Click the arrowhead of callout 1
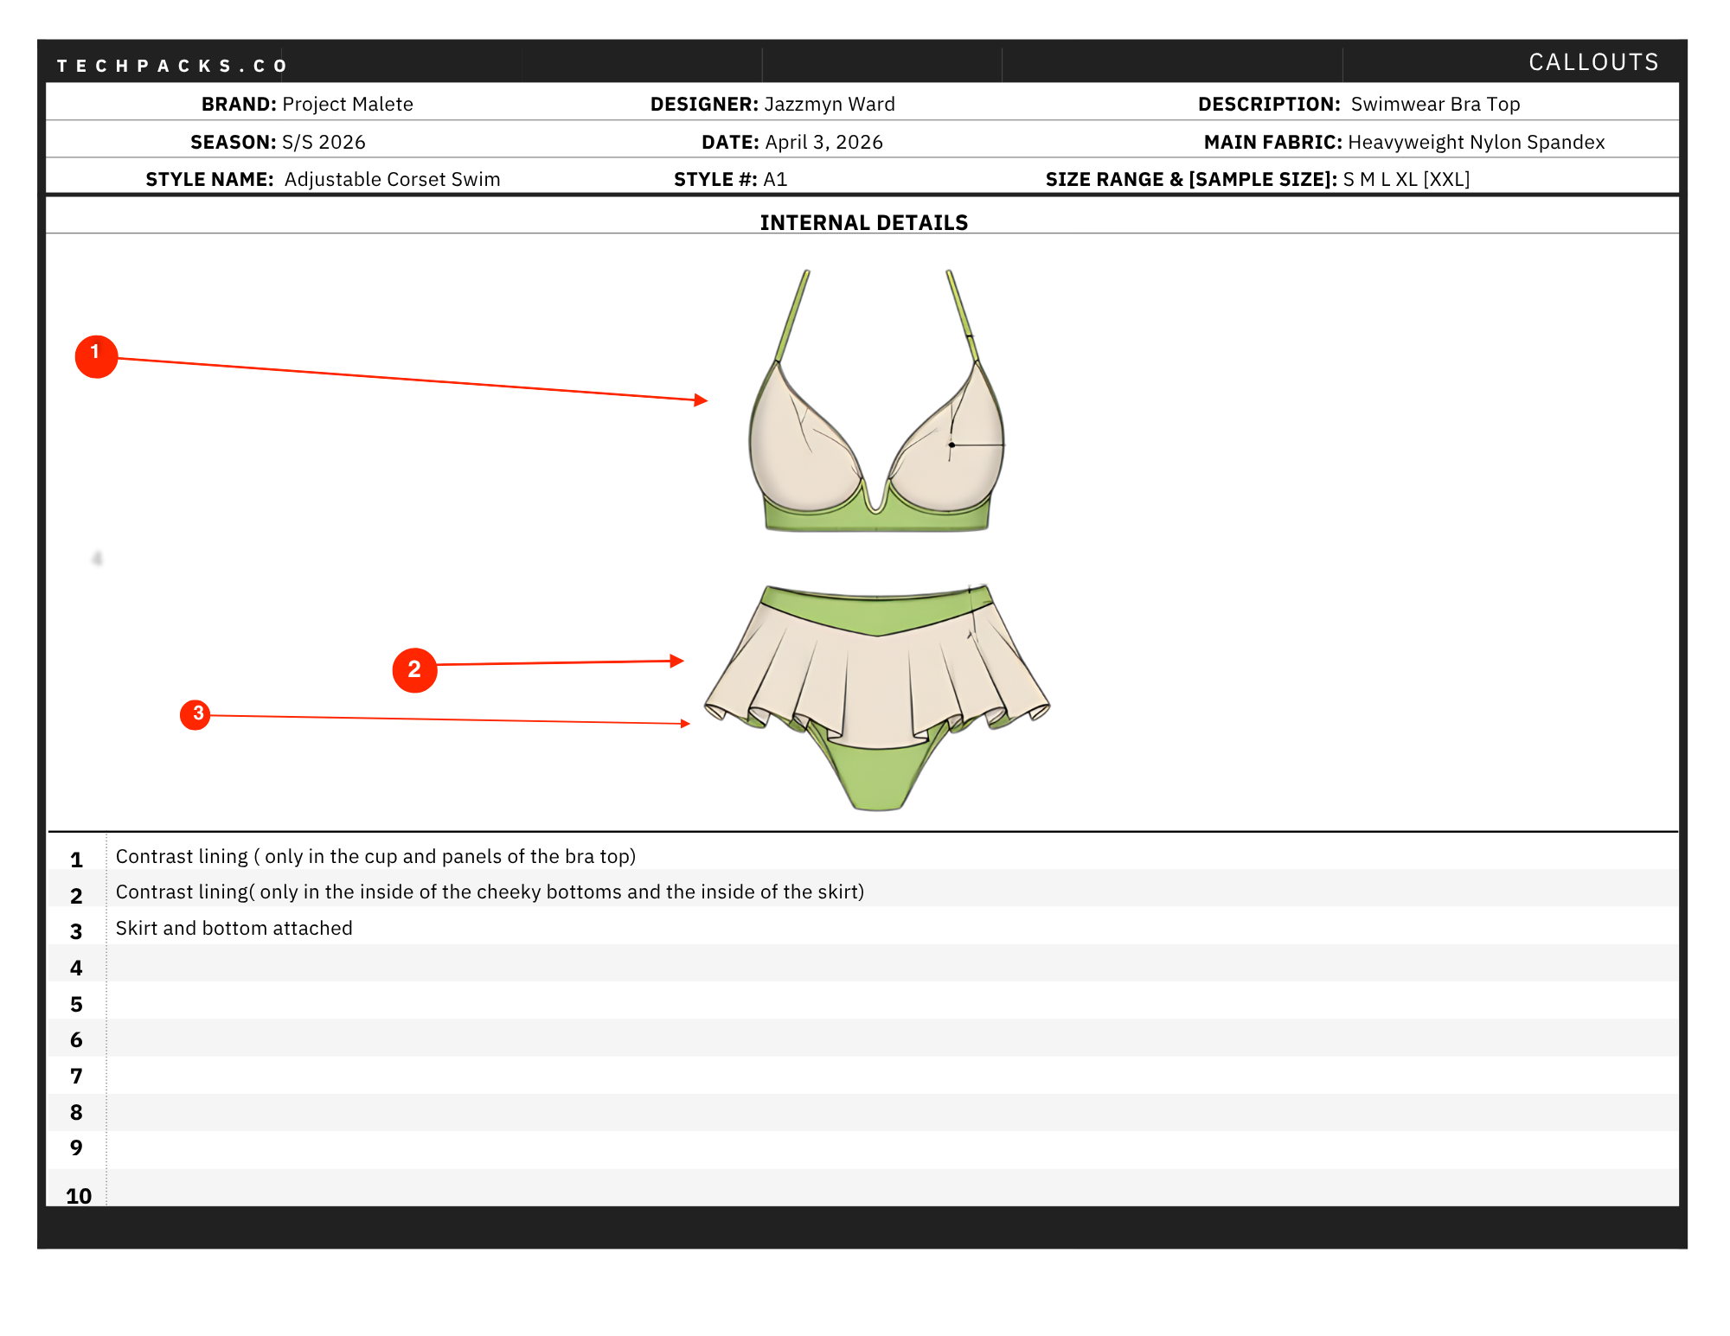 click(702, 400)
